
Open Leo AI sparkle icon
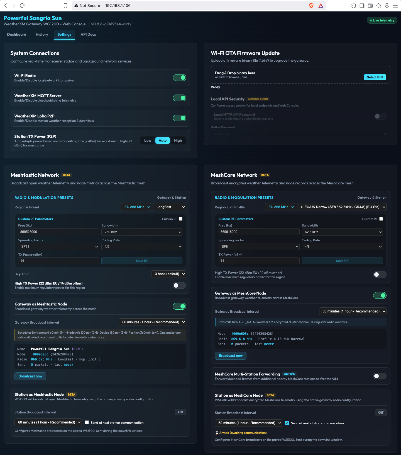[x=379, y=6]
